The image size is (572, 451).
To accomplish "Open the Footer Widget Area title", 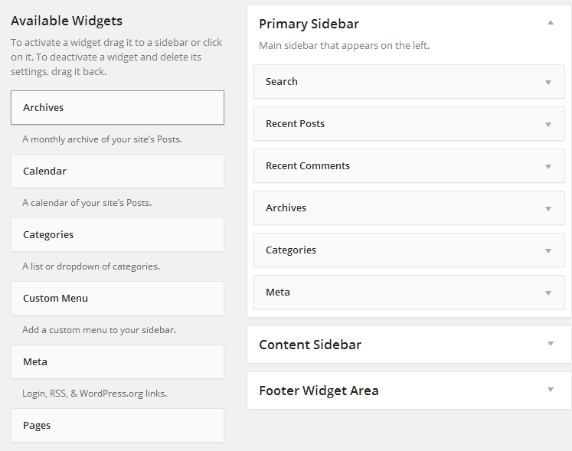I will pos(319,391).
